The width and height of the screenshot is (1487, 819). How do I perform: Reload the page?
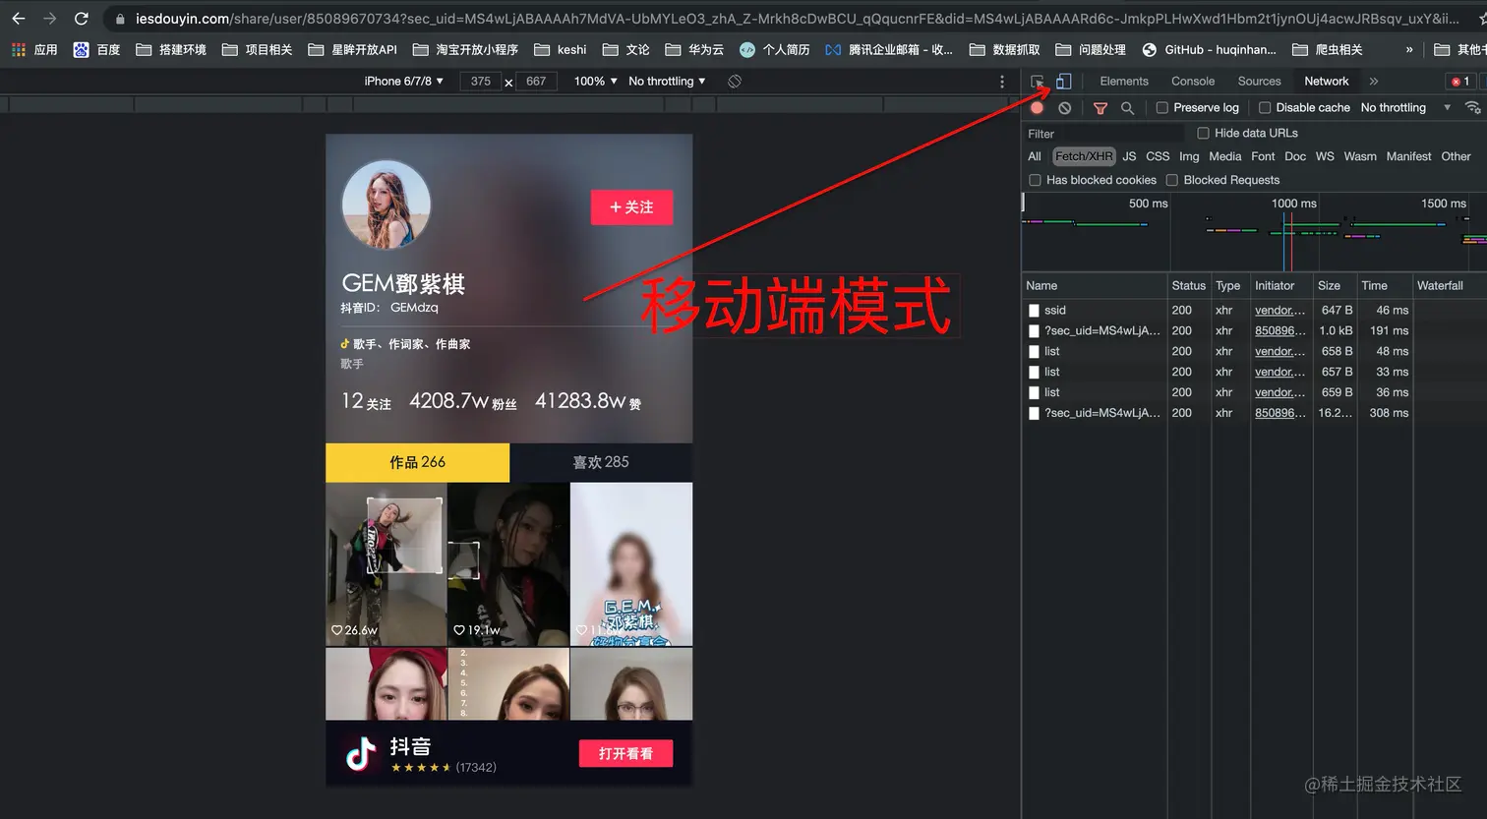click(x=82, y=19)
